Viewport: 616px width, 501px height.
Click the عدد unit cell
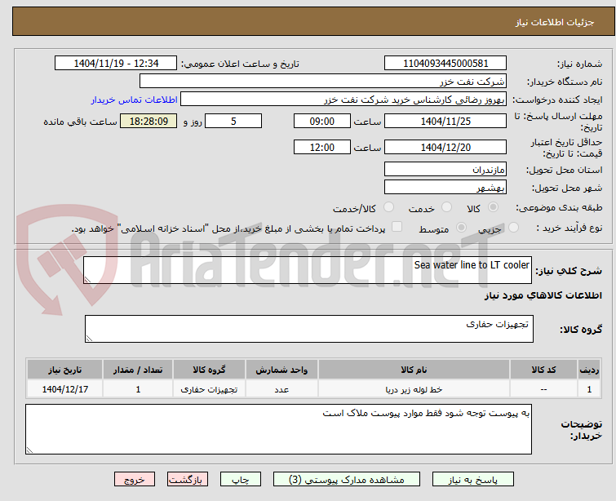tap(281, 389)
